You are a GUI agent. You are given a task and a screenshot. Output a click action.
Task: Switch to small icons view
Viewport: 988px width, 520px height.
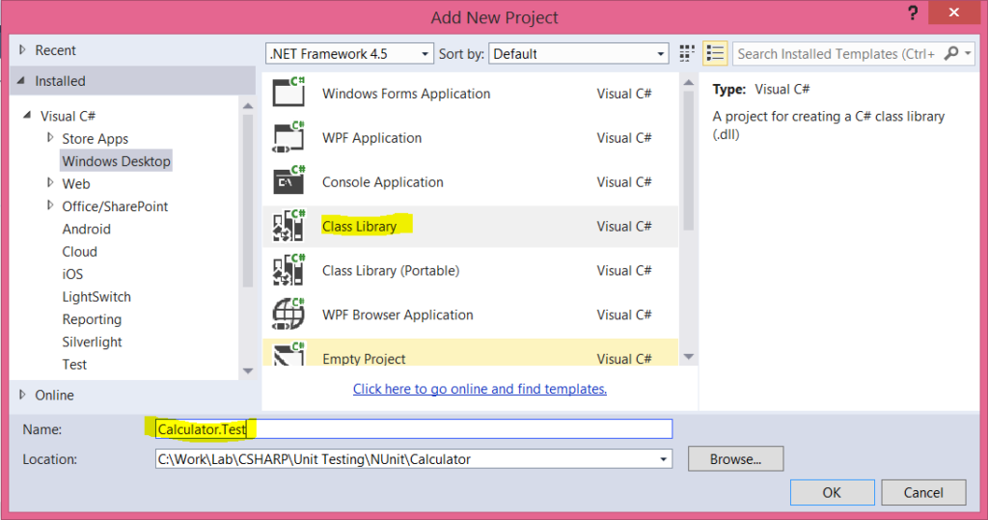point(687,54)
